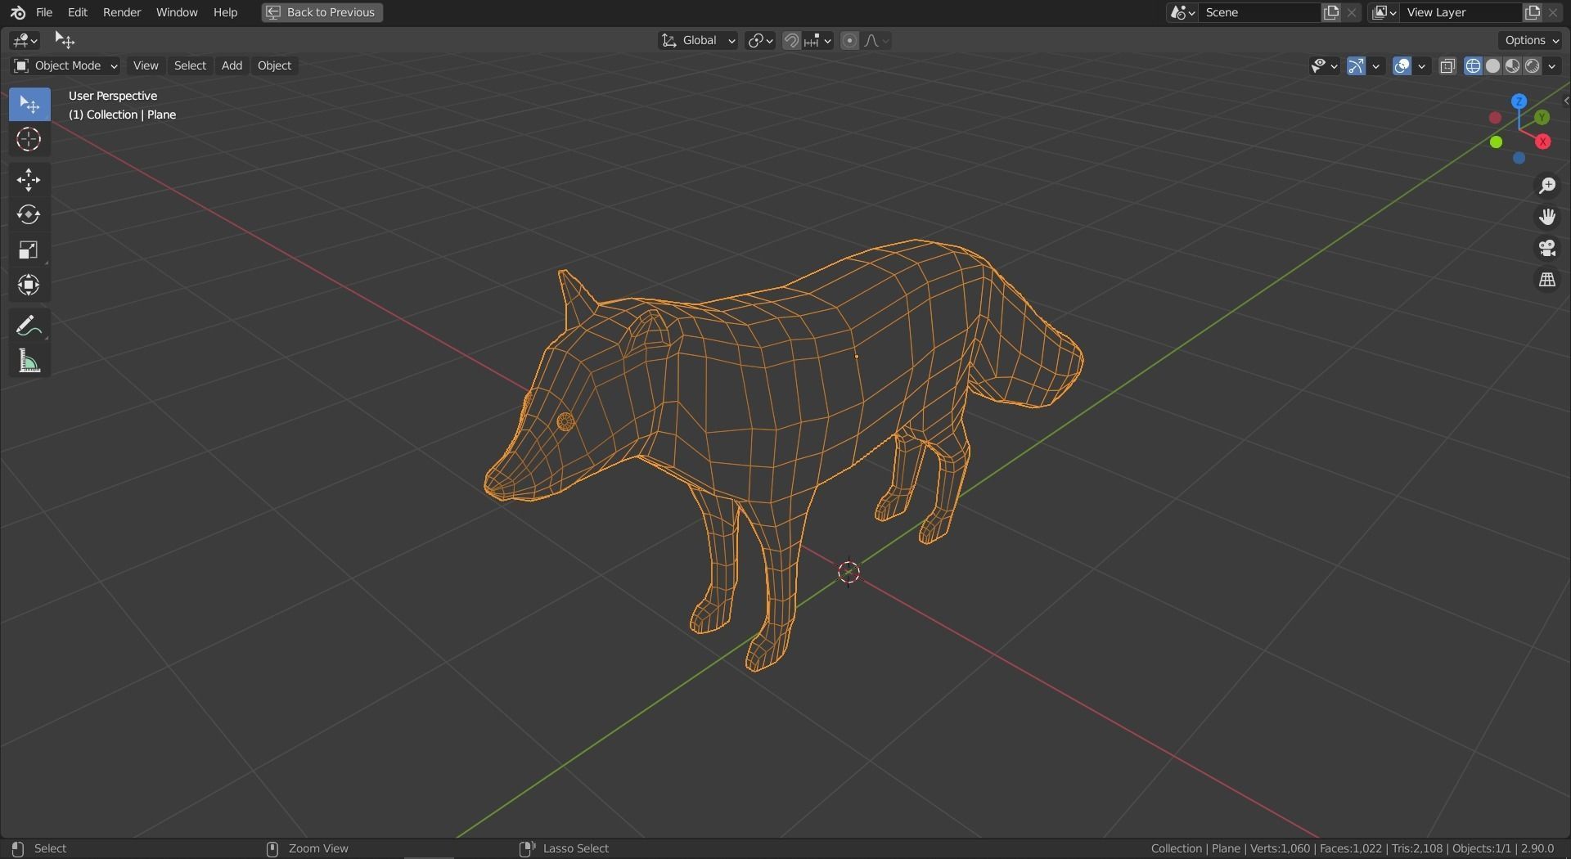The height and width of the screenshot is (859, 1571).
Task: Click new scene duplicate icon
Action: pos(1331,12)
